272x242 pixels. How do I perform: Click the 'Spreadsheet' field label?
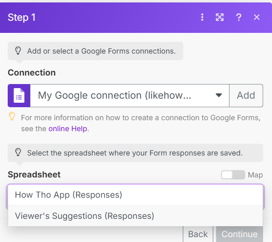click(x=34, y=175)
